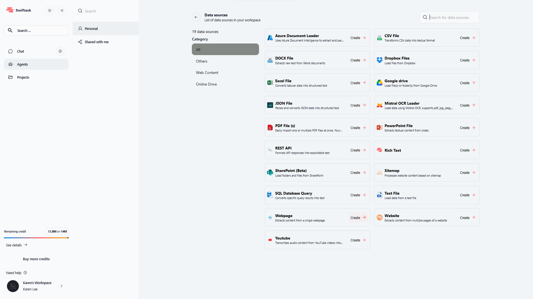The image size is (533, 299).
Task: Expand Karen's Workspace chevron
Action: (62, 286)
